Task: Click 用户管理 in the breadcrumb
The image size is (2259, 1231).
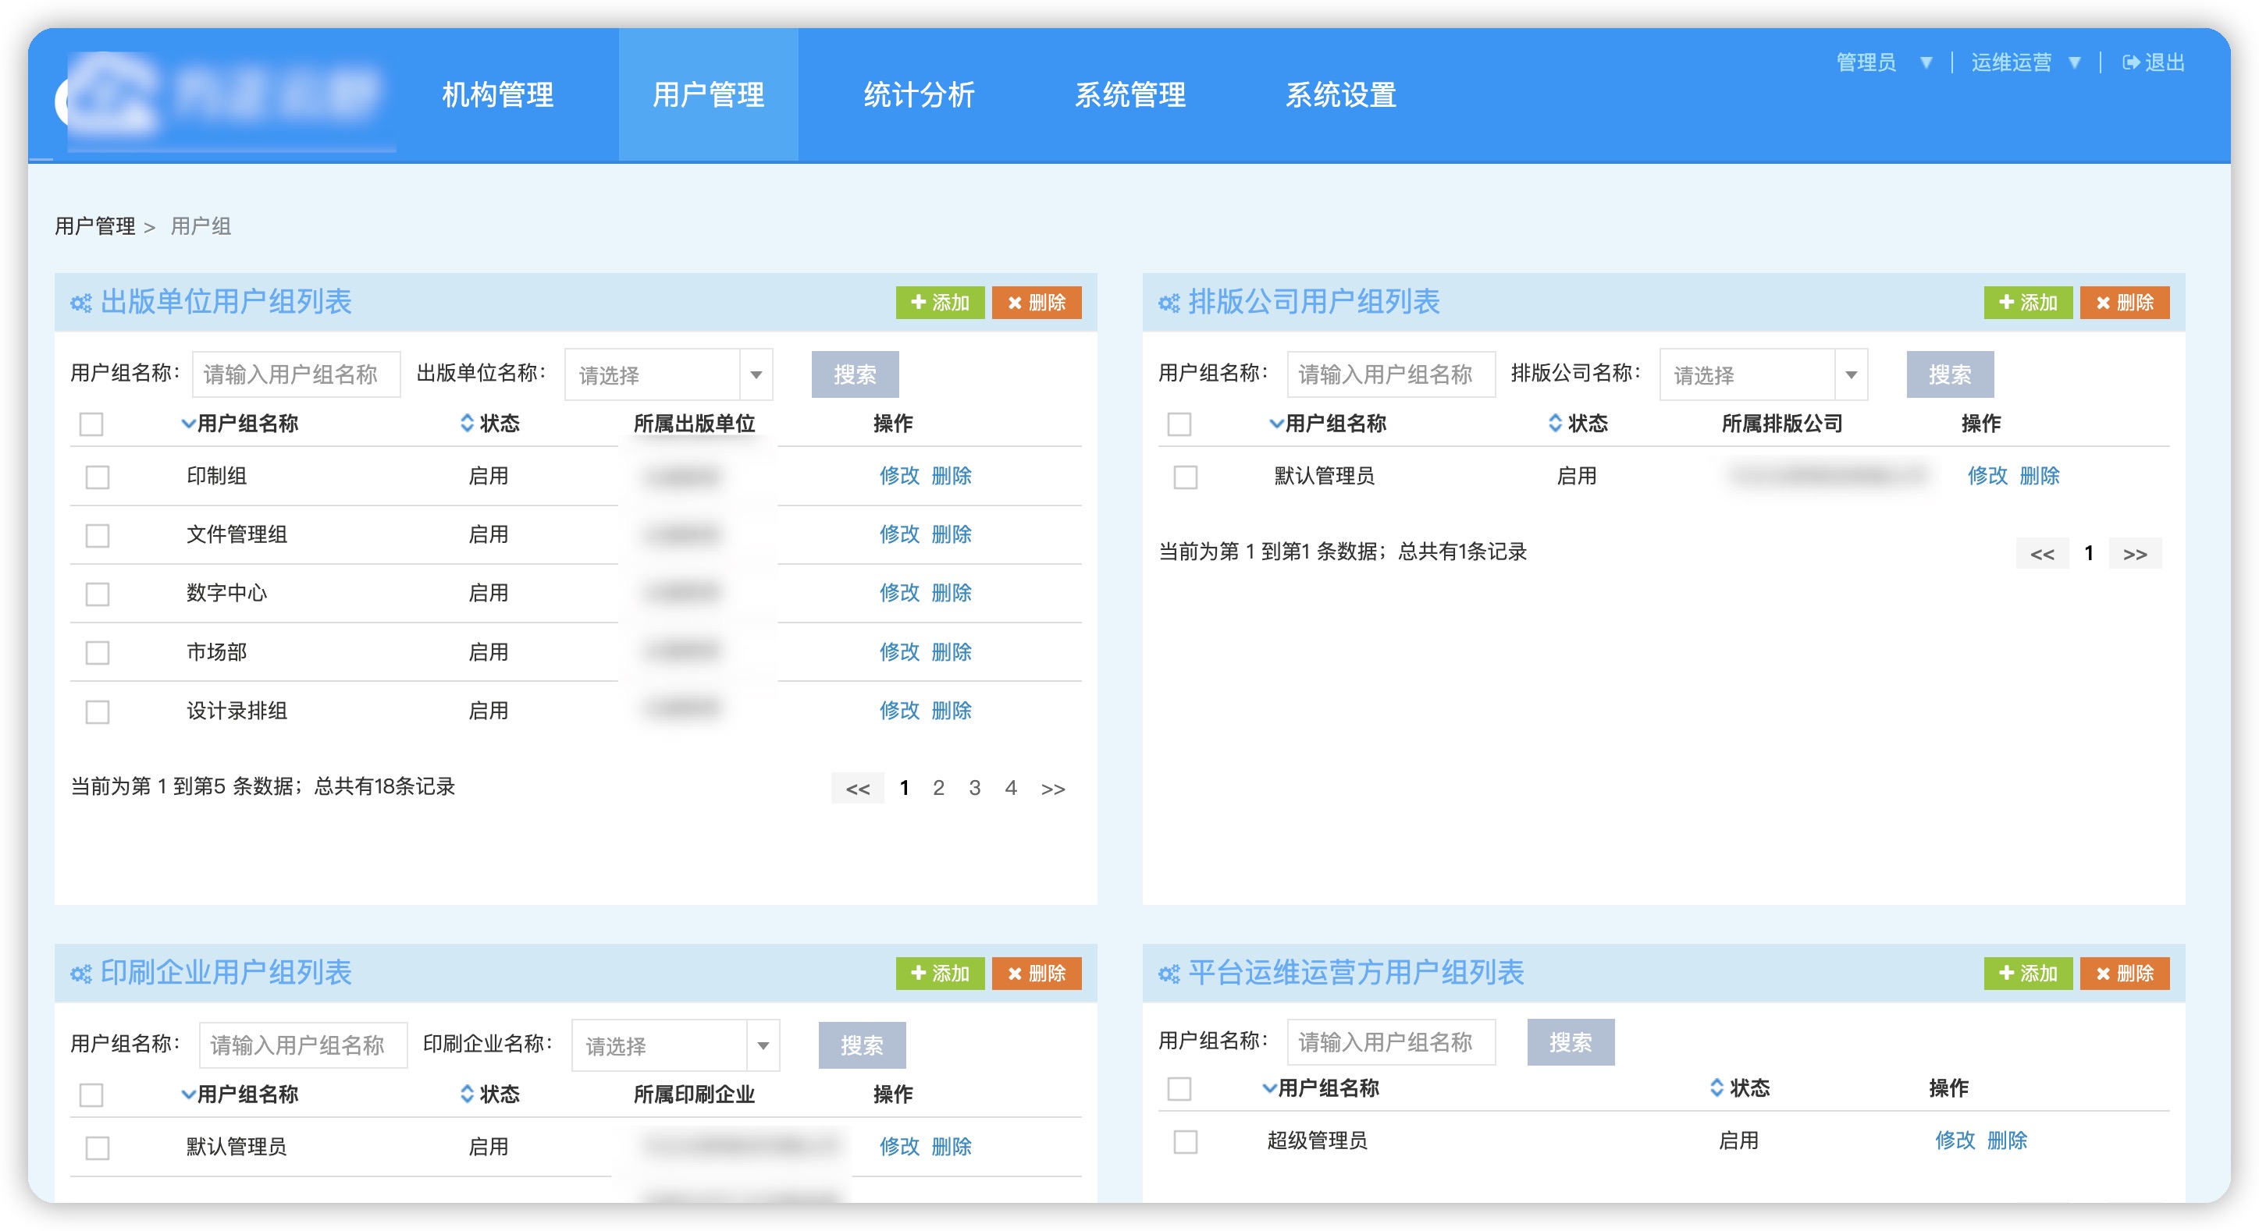Action: point(94,227)
